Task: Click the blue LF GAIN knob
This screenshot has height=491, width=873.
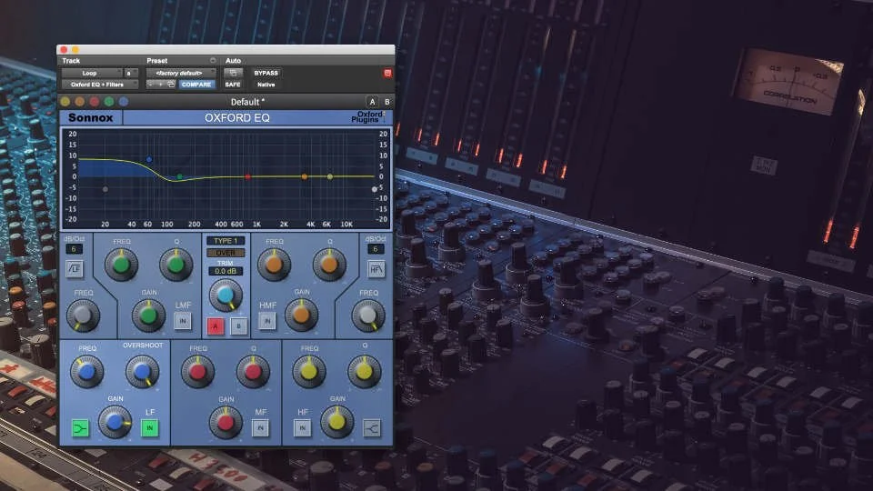Action: pos(115,422)
